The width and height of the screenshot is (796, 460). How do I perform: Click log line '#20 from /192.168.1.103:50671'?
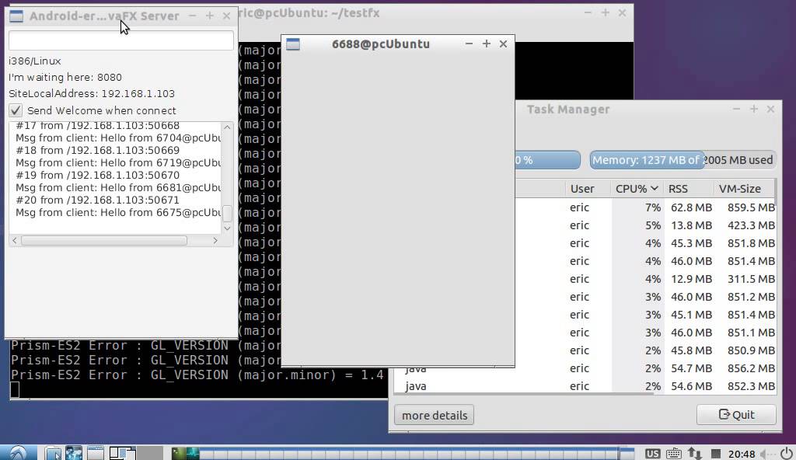point(97,200)
